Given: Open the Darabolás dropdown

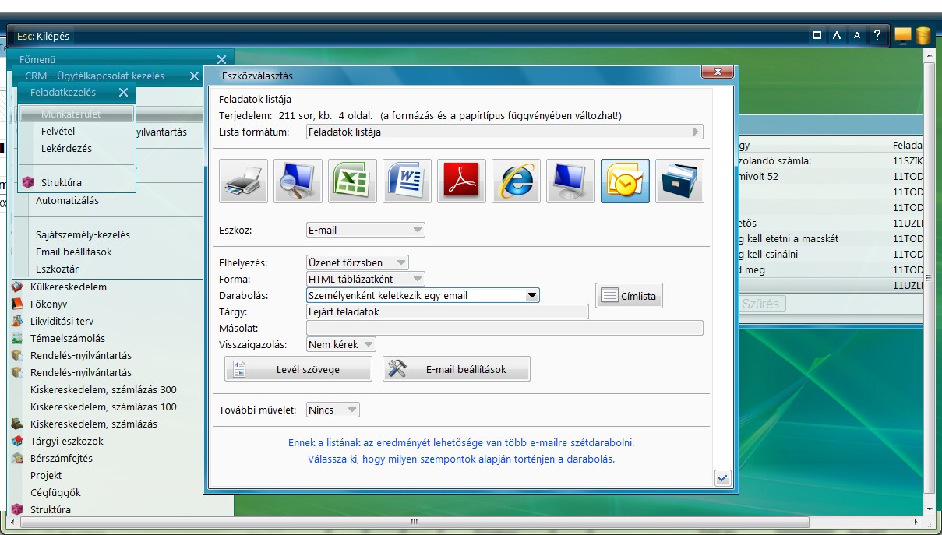Looking at the screenshot, I should pos(423,295).
